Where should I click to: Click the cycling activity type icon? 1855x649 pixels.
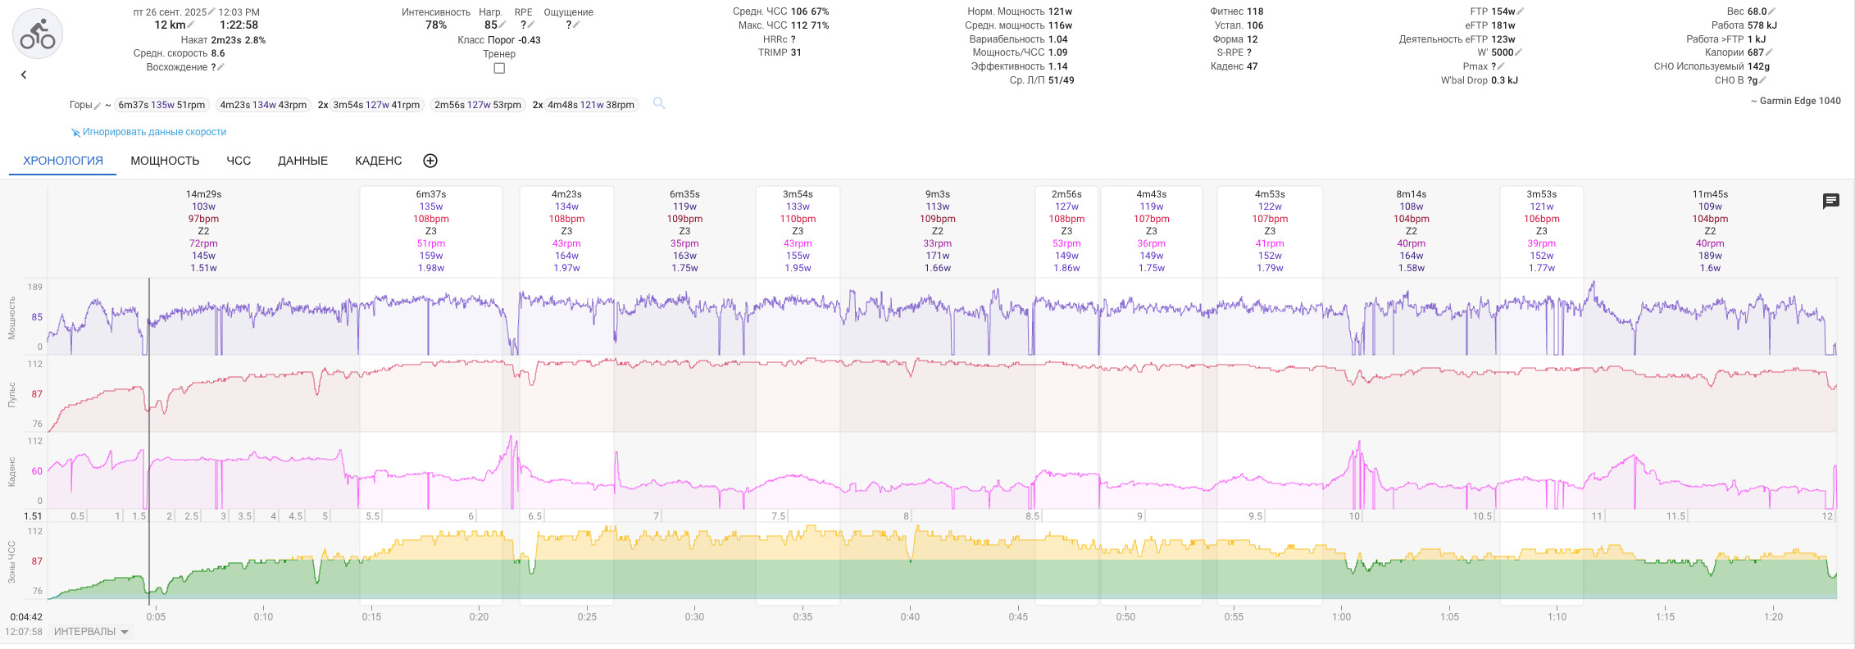point(38,34)
